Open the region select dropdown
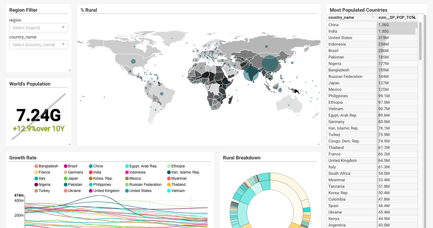This screenshot has width=433, height=228. tap(39, 28)
